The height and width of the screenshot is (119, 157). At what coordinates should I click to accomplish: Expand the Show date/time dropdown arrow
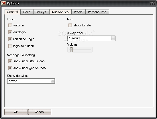pos(53,81)
